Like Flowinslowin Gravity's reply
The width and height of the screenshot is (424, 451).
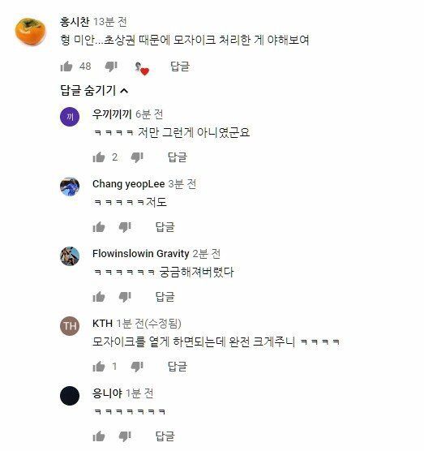[x=99, y=297]
